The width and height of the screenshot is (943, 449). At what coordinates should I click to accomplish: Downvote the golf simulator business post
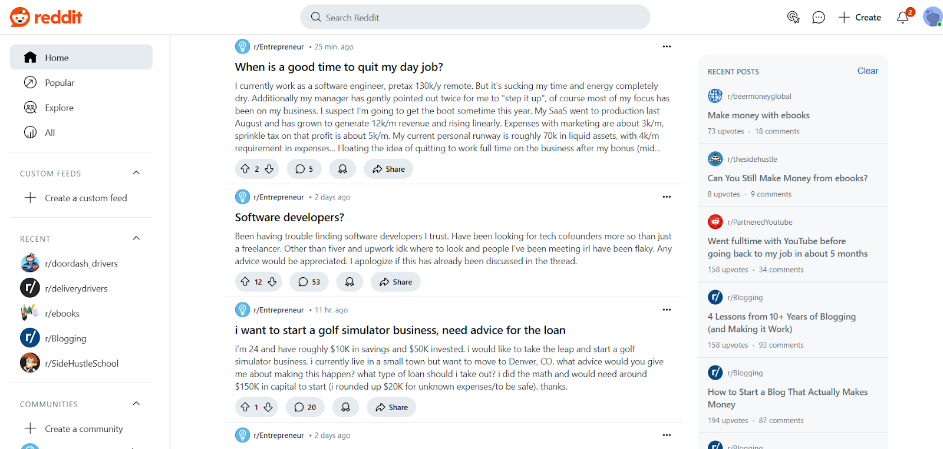tap(267, 407)
